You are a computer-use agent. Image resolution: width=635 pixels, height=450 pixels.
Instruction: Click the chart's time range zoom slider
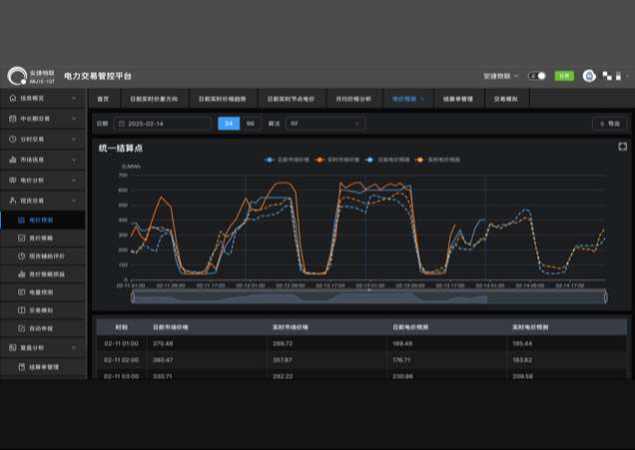[x=368, y=296]
